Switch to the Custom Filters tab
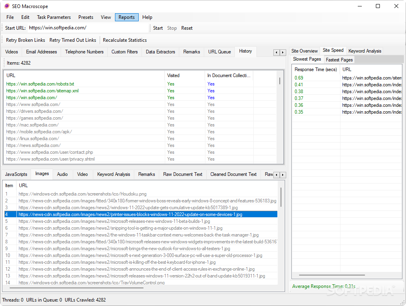The width and height of the screenshot is (406, 306). pyautogui.click(x=125, y=52)
